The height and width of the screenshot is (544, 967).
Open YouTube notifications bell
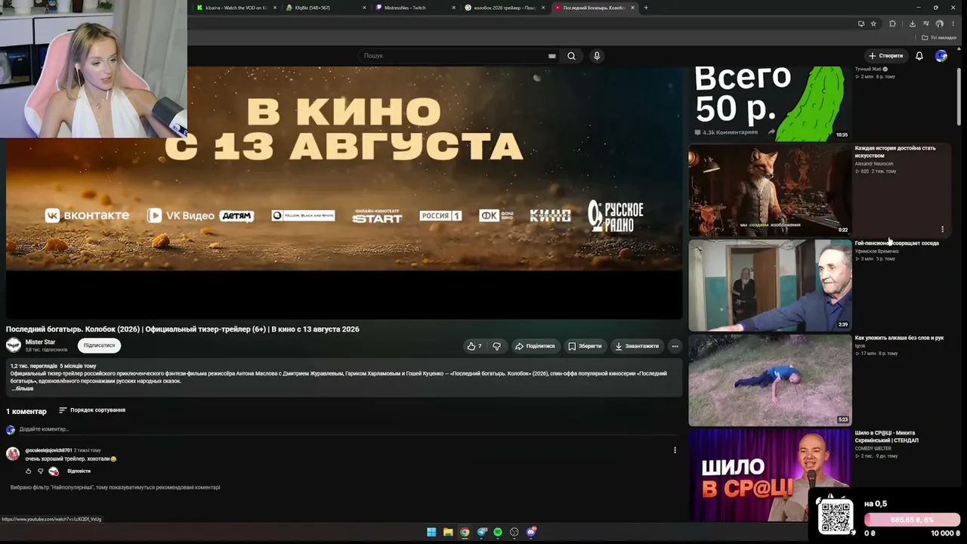pos(919,56)
